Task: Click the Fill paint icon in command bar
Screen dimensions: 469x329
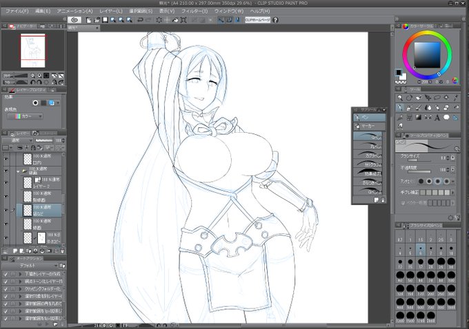Action: pos(175,20)
